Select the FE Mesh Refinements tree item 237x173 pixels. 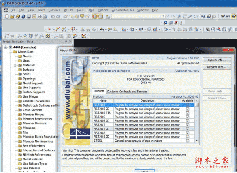[x=37, y=155]
